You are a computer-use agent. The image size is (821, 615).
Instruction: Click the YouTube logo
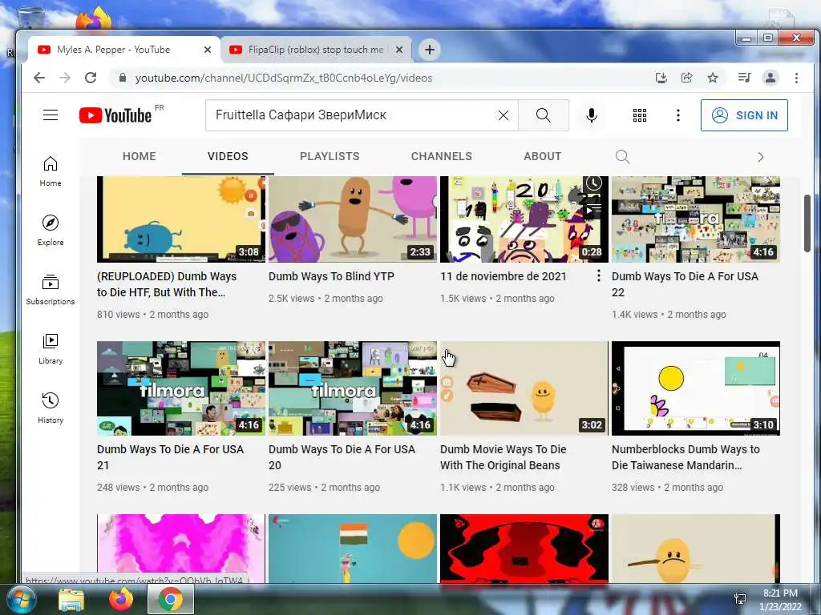115,115
